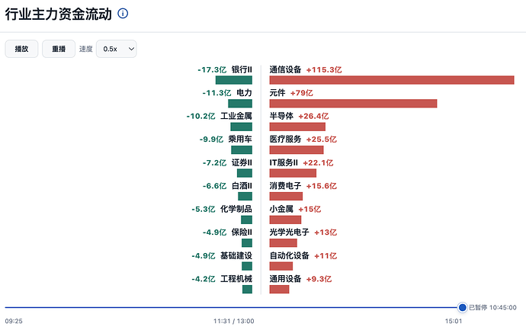This screenshot has width=526, height=327.
Task: Click the 15:01 end time label
Action: click(454, 321)
